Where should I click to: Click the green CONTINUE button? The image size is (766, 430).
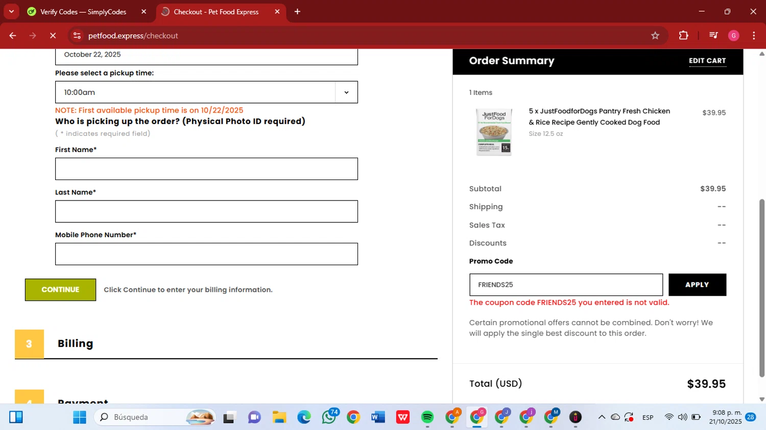pyautogui.click(x=60, y=290)
